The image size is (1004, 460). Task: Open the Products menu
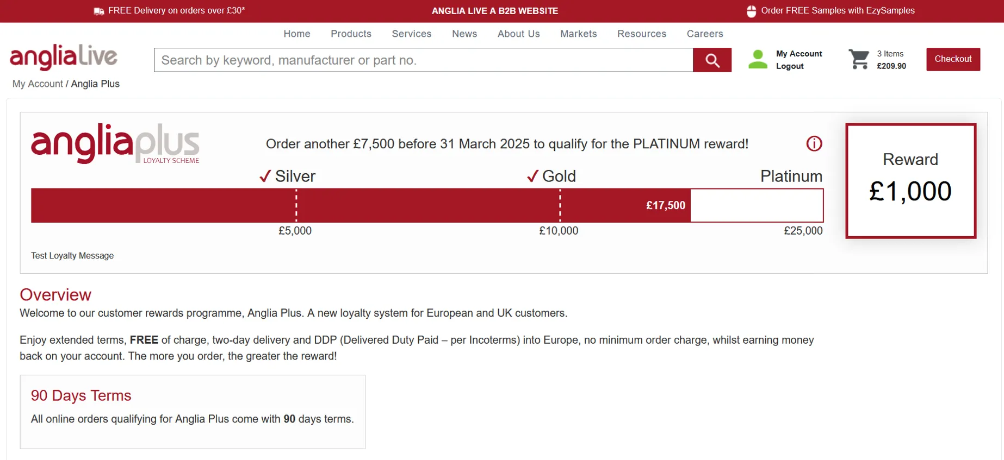(351, 34)
